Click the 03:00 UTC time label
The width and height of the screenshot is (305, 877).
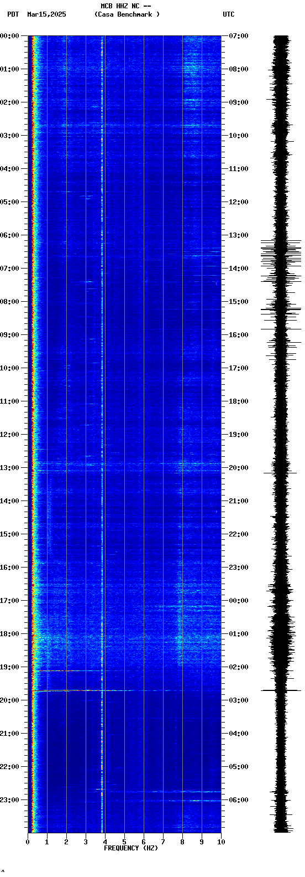coord(239,700)
